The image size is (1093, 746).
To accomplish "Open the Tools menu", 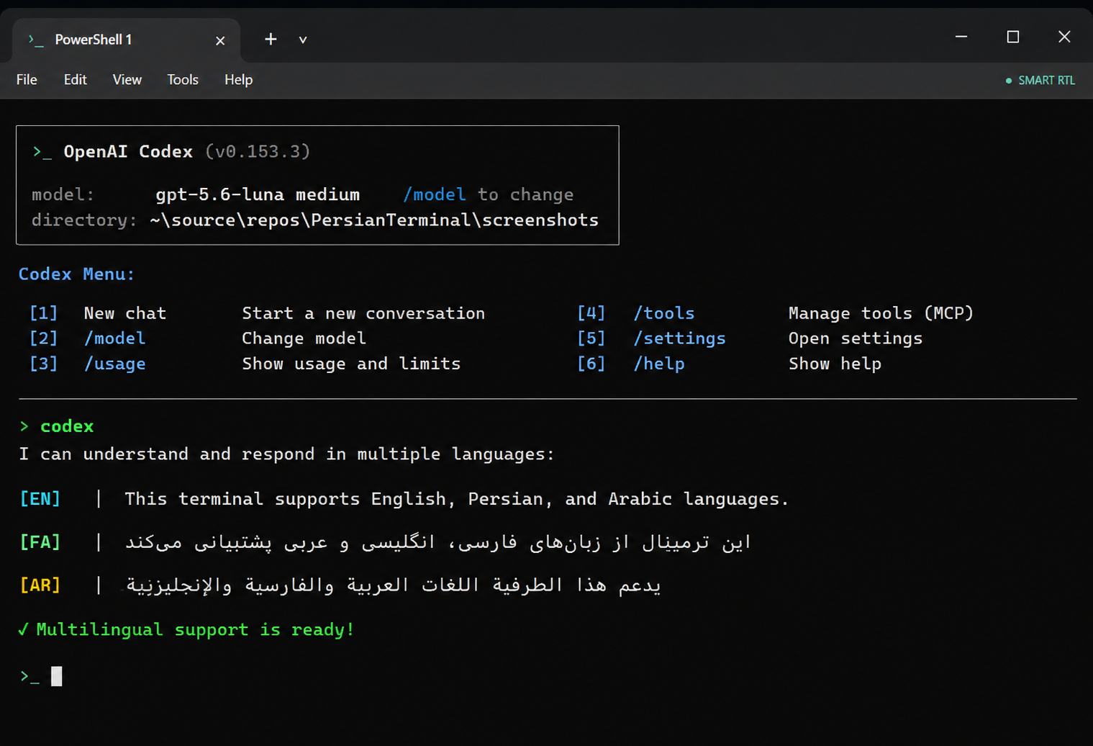I will tap(183, 80).
